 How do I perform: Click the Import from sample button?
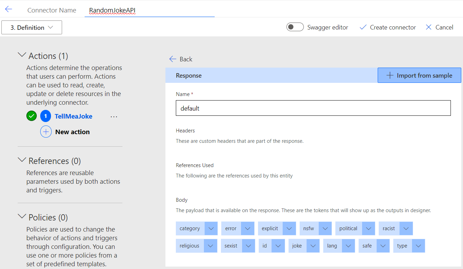pyautogui.click(x=419, y=76)
